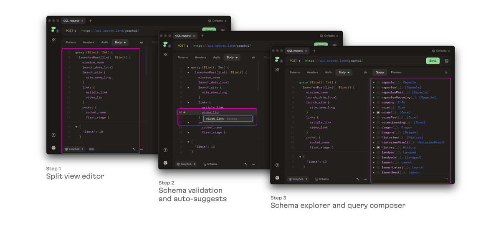Check the company: Info checkbox

[x=378, y=103]
